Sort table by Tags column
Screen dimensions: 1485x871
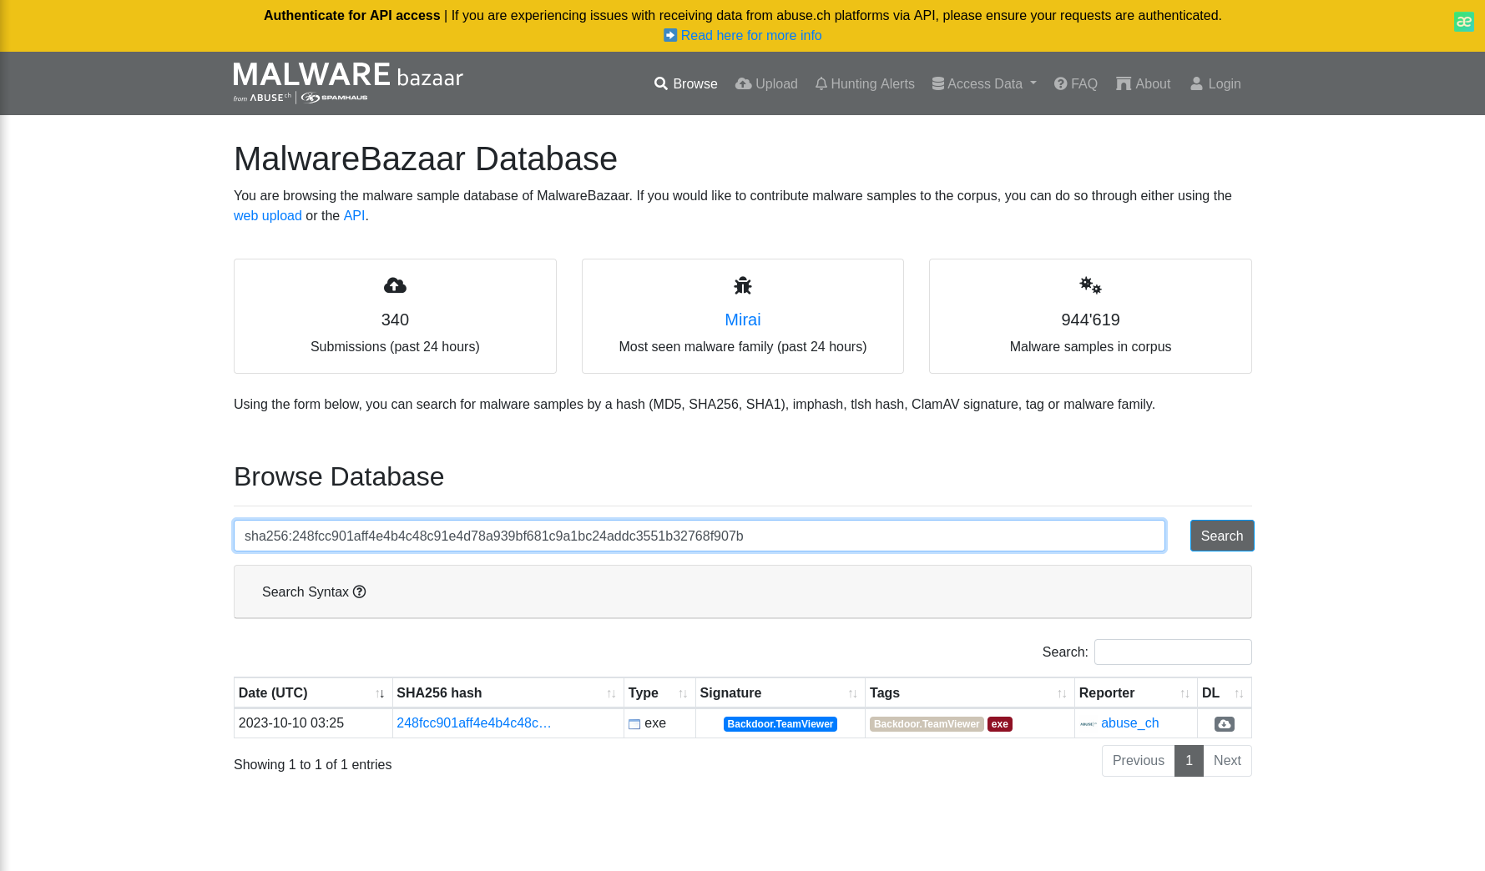[970, 692]
